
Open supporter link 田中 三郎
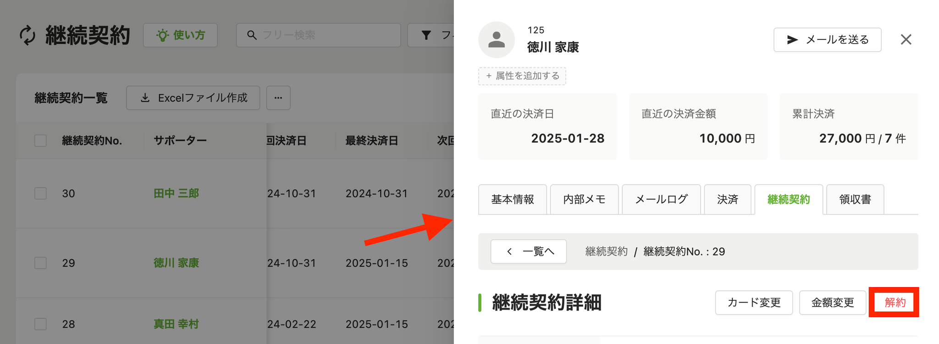tap(176, 193)
